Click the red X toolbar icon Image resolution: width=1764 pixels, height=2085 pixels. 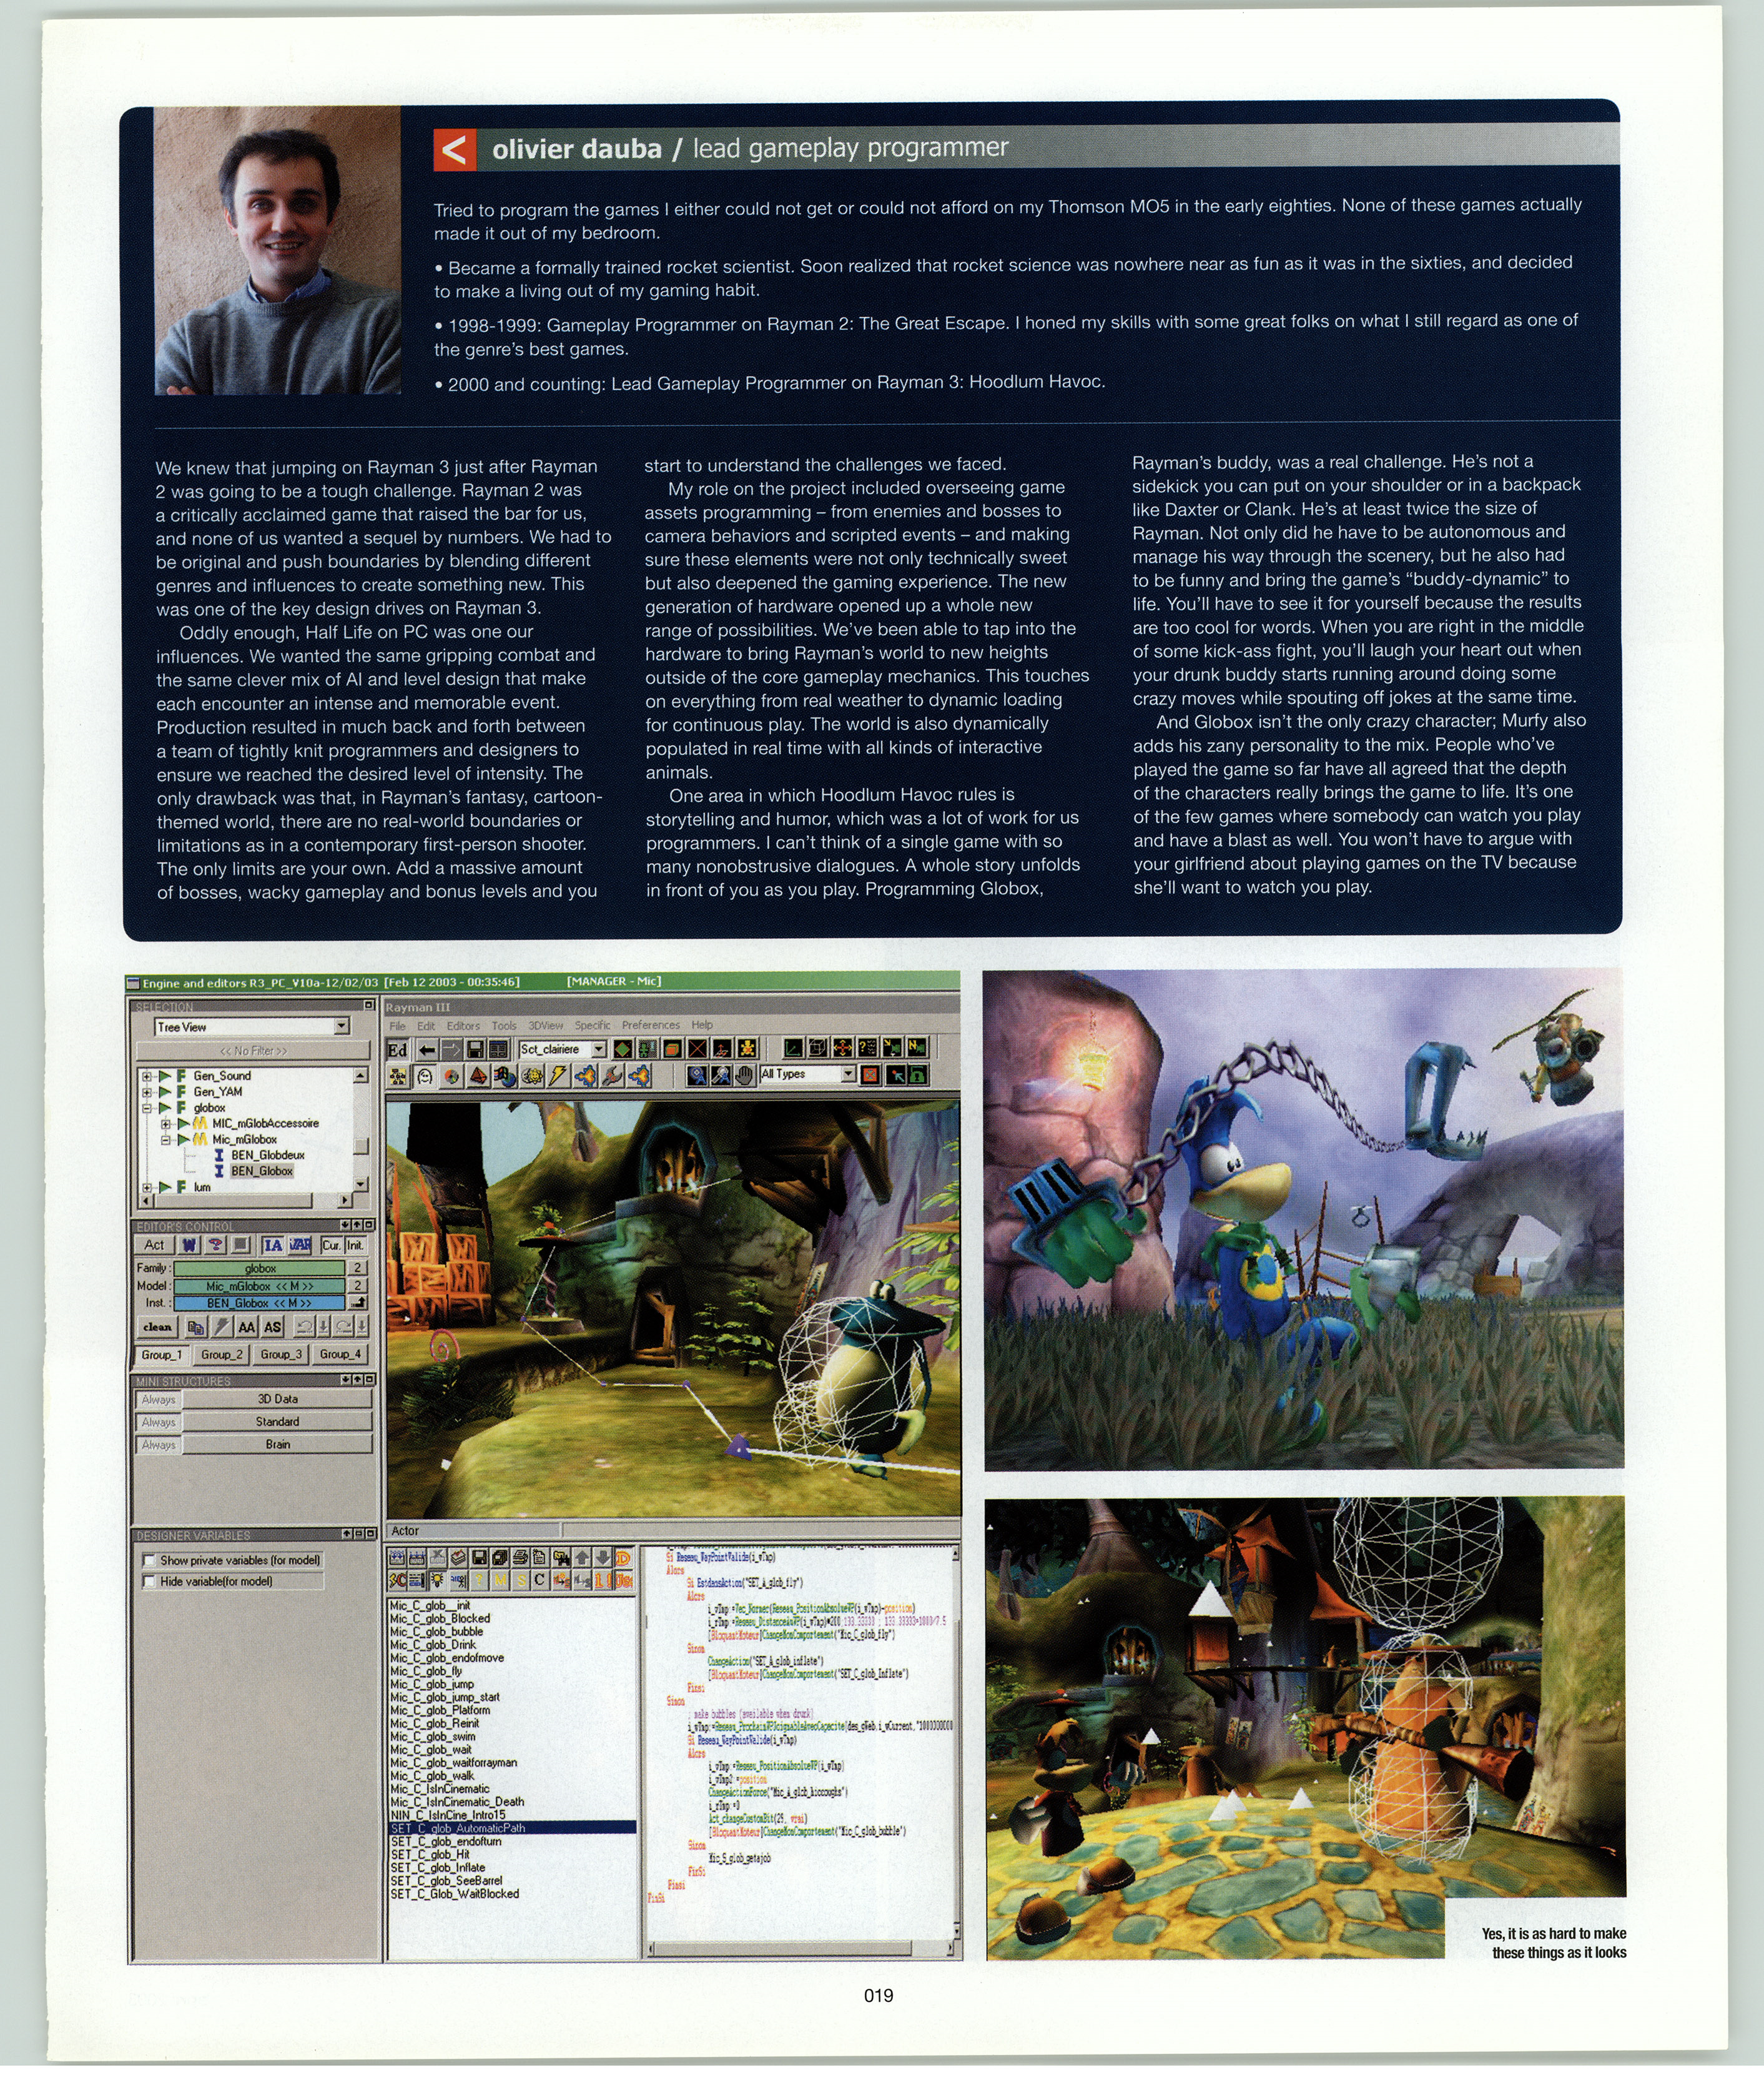[697, 1049]
